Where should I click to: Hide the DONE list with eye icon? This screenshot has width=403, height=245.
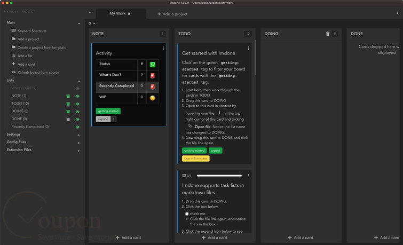tap(77, 119)
